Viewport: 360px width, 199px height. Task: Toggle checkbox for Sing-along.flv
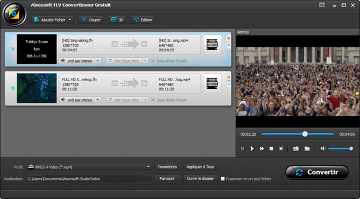pos(13,49)
